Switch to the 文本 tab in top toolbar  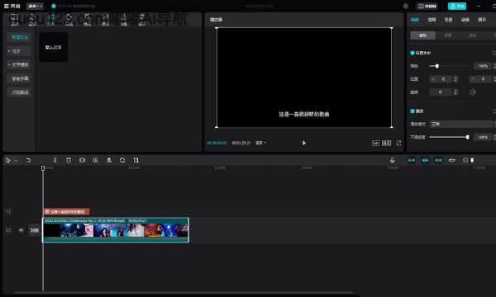point(50,20)
